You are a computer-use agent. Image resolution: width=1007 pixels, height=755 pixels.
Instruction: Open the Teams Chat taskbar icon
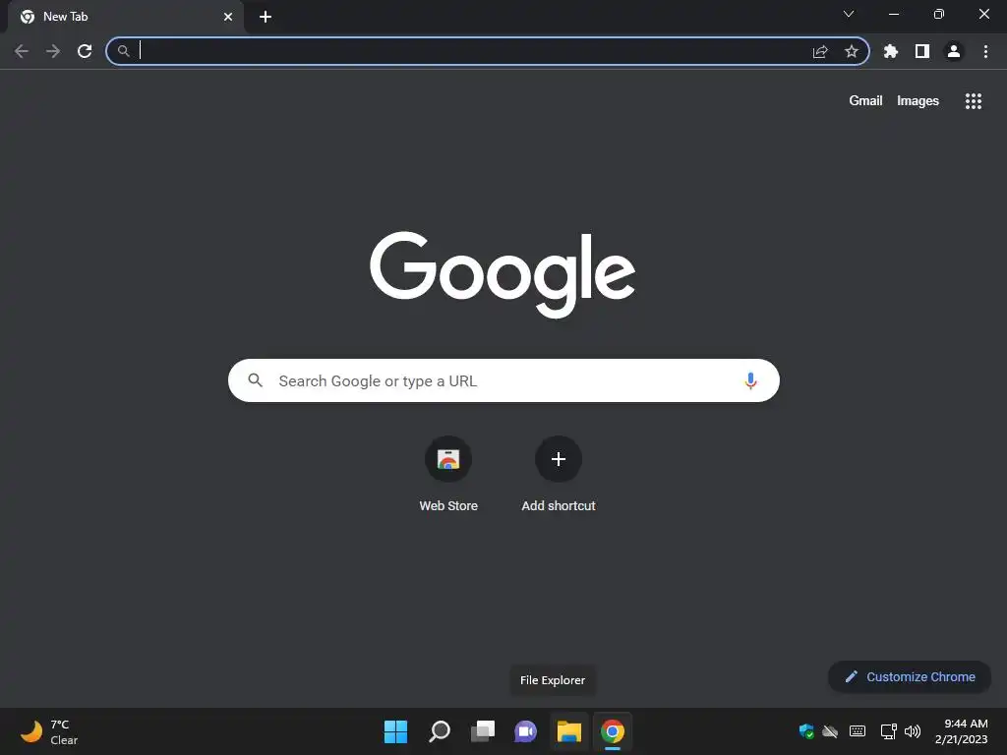525,731
